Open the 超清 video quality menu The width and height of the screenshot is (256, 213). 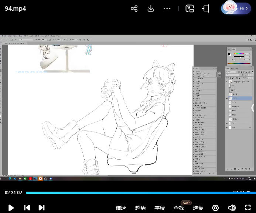(140, 208)
